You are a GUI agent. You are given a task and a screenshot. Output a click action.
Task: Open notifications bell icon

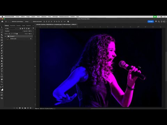pos(156,22)
